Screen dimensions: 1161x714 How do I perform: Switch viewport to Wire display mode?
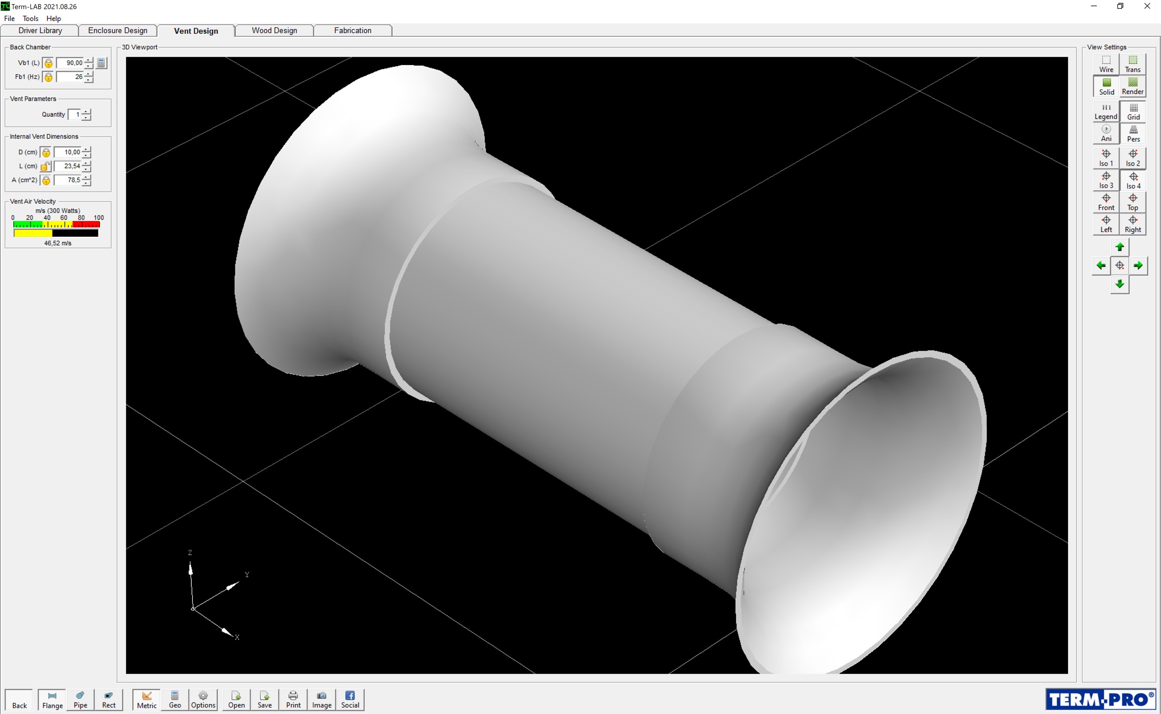(1106, 64)
